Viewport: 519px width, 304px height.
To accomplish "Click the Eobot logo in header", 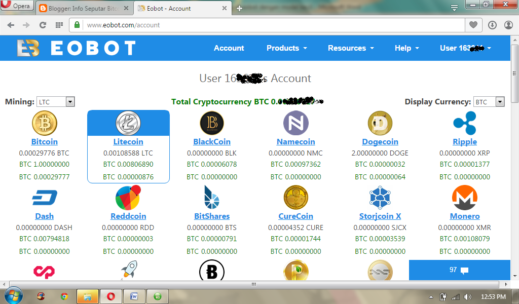I will click(x=76, y=48).
